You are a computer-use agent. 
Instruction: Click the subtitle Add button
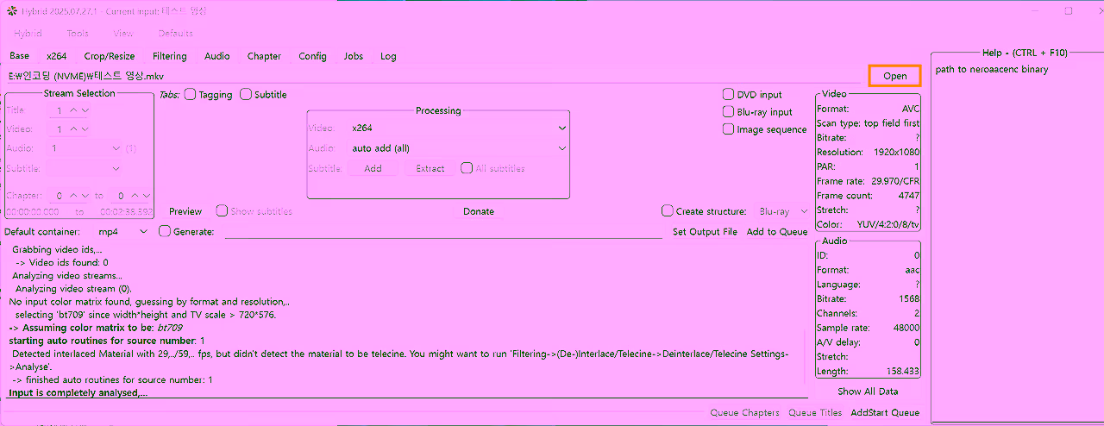(x=373, y=168)
